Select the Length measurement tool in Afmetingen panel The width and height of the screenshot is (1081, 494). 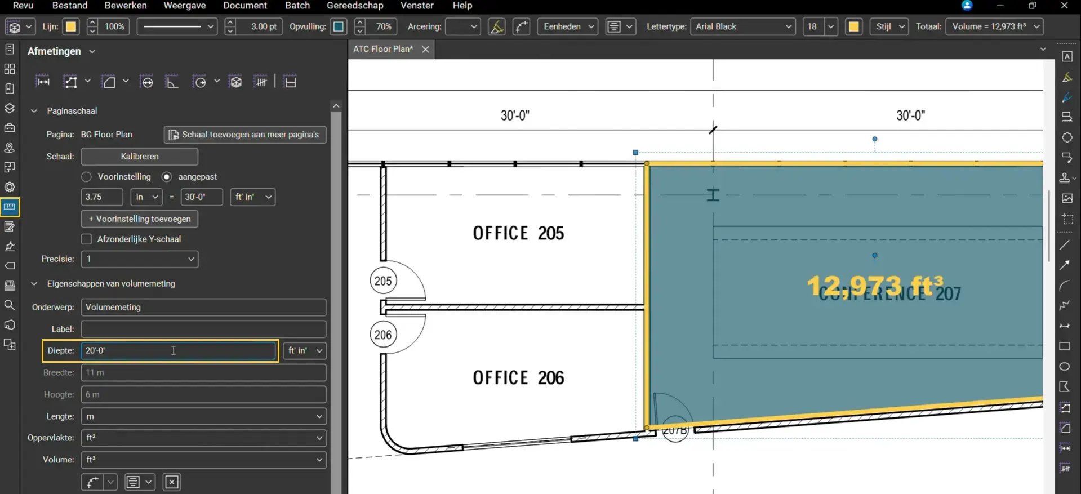pyautogui.click(x=43, y=82)
